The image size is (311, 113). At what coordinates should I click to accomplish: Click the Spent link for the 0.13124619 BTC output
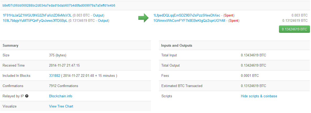[234, 20]
